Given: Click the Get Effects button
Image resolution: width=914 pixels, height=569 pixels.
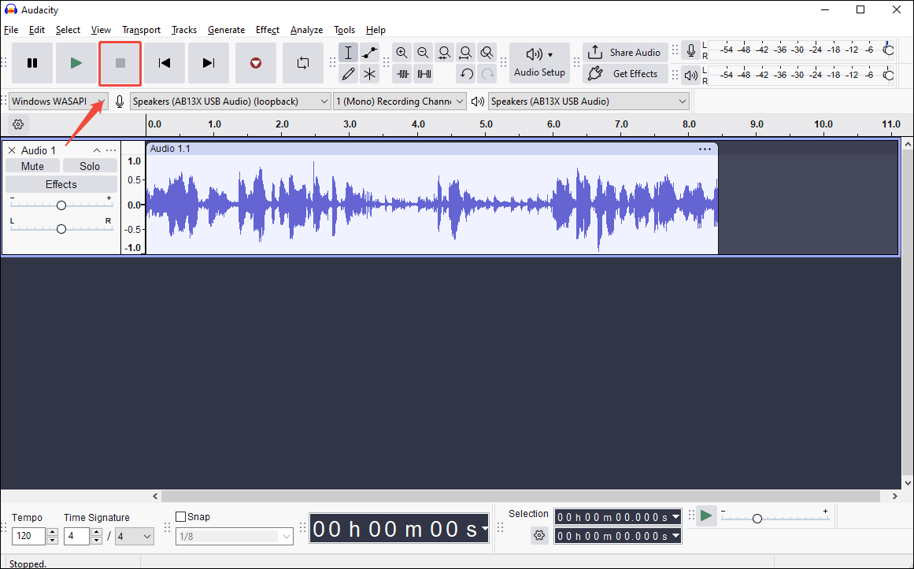Looking at the screenshot, I should pos(625,74).
